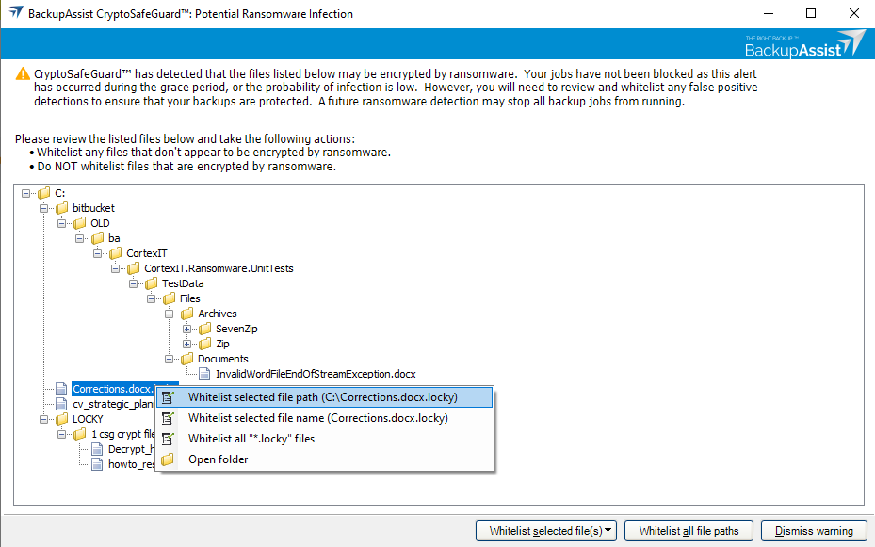Click the 'Whitelist all file paths' button
Screen dimensions: 875x547
pyautogui.click(x=689, y=531)
